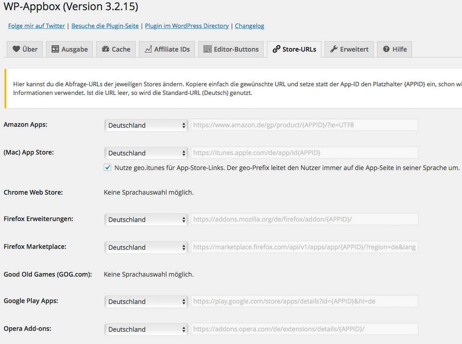Switch to the Editor-Buttons tab

pos(231,49)
